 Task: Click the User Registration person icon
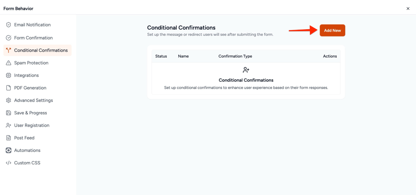[x=9, y=126]
